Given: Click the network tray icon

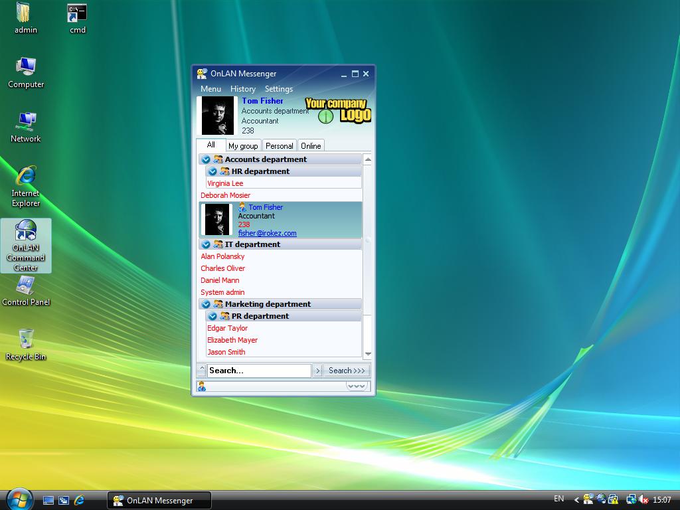Looking at the screenshot, I should (x=631, y=499).
